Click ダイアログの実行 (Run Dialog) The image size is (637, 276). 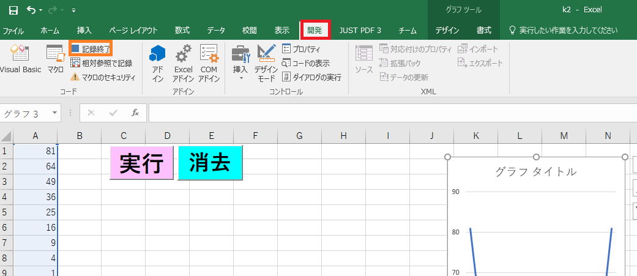click(x=311, y=77)
